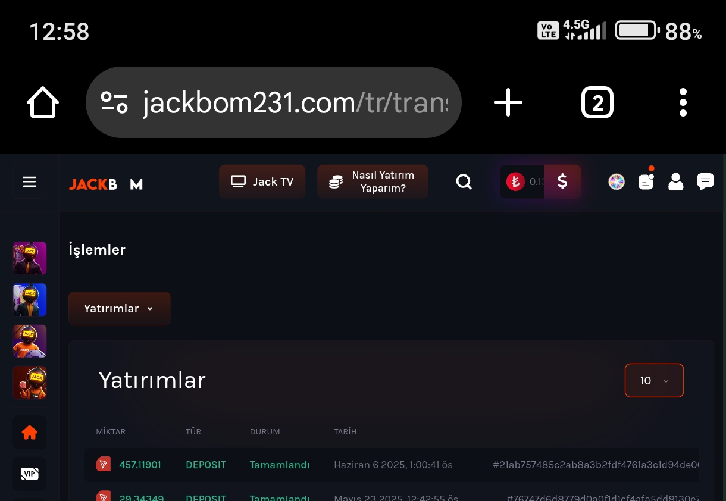Image resolution: width=726 pixels, height=501 pixels.
Task: Select the amount 457.11901
Action: click(x=140, y=465)
